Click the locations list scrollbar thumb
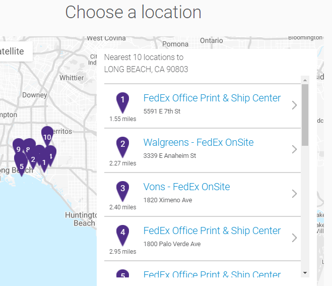 pyautogui.click(x=305, y=115)
